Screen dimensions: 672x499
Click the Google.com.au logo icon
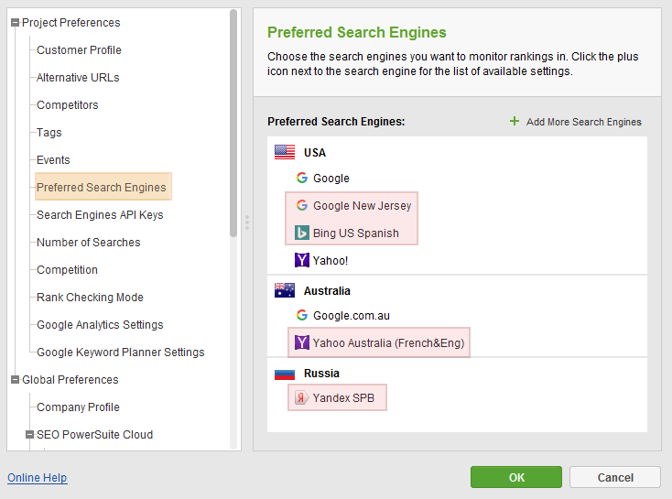[302, 315]
